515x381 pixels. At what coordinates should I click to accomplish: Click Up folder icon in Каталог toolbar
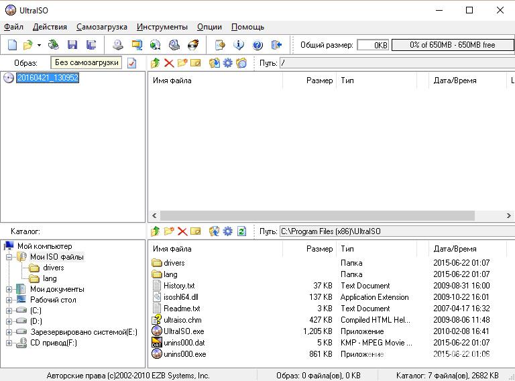click(x=156, y=231)
